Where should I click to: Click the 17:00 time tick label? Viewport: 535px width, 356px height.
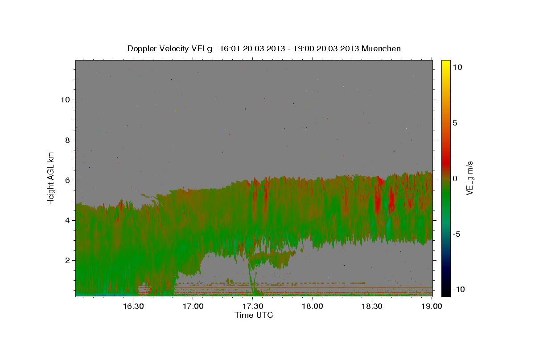193,306
